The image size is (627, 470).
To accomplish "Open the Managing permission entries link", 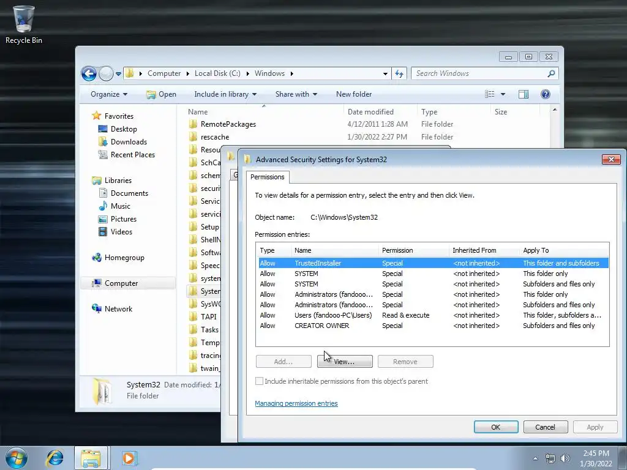I will (x=296, y=403).
